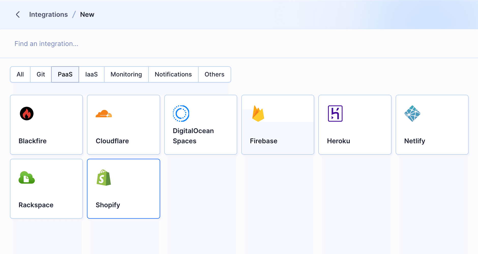The width and height of the screenshot is (478, 254).
Task: Go back using the left chevron arrow
Action: point(18,14)
